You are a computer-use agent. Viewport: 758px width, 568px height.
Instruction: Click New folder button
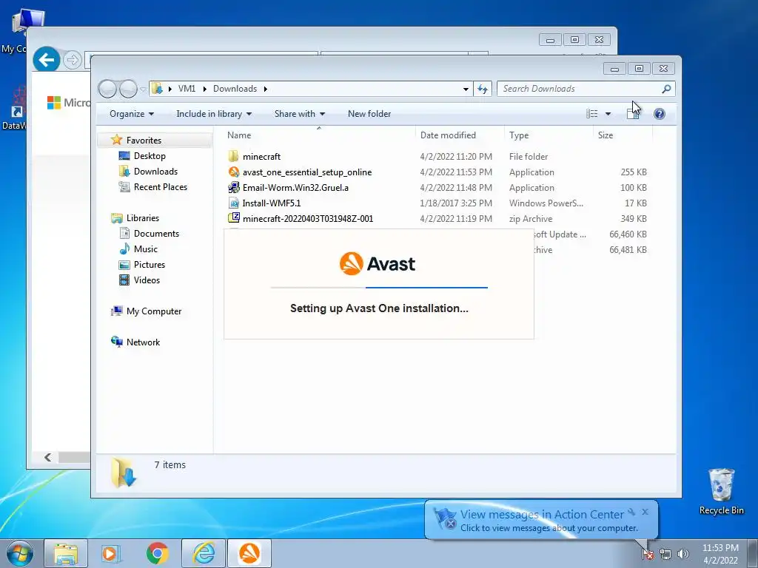click(369, 114)
